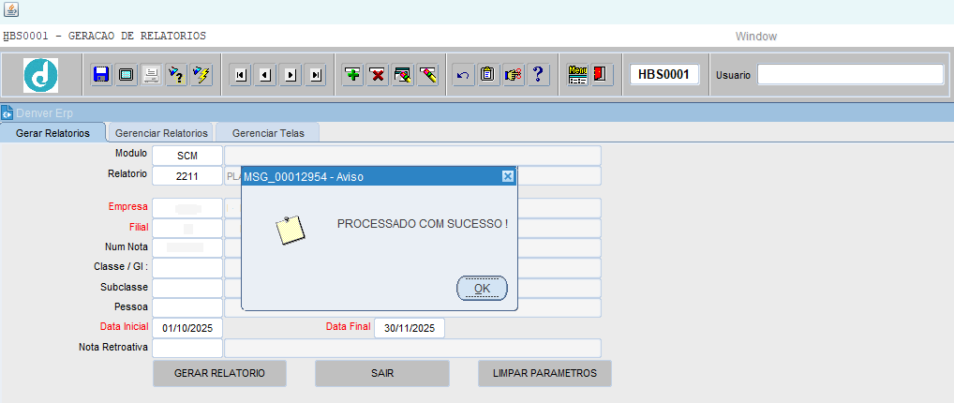Open the Window menu
Viewport: 954px width, 403px height.
click(755, 37)
